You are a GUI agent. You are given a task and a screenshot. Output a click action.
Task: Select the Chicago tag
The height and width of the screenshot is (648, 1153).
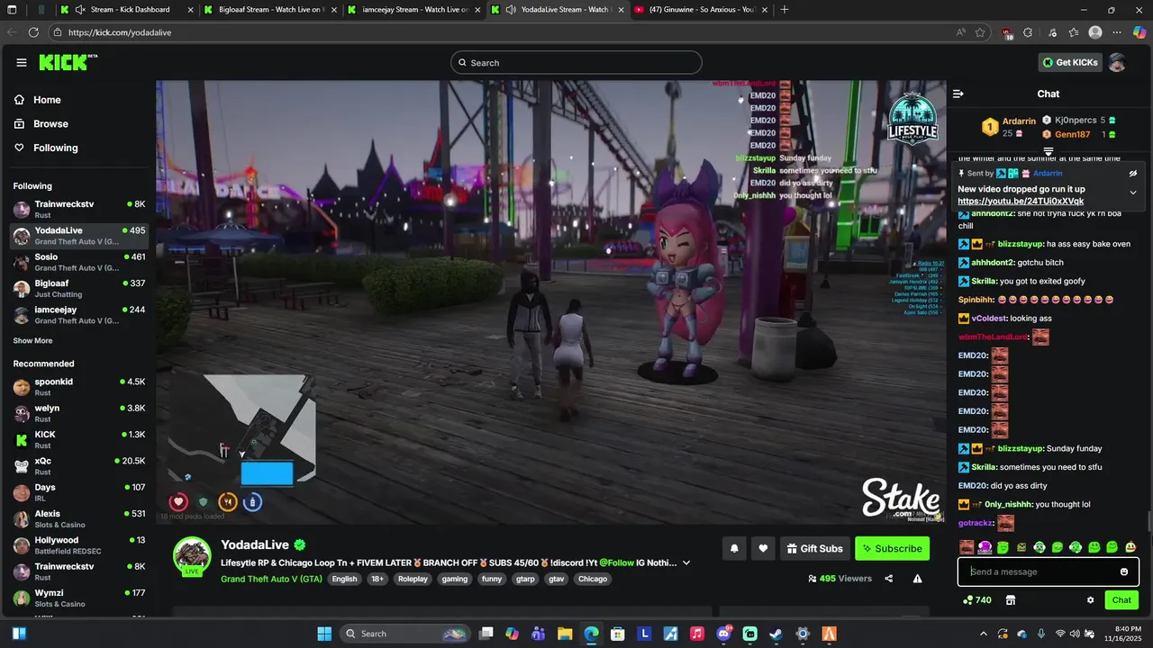point(593,579)
